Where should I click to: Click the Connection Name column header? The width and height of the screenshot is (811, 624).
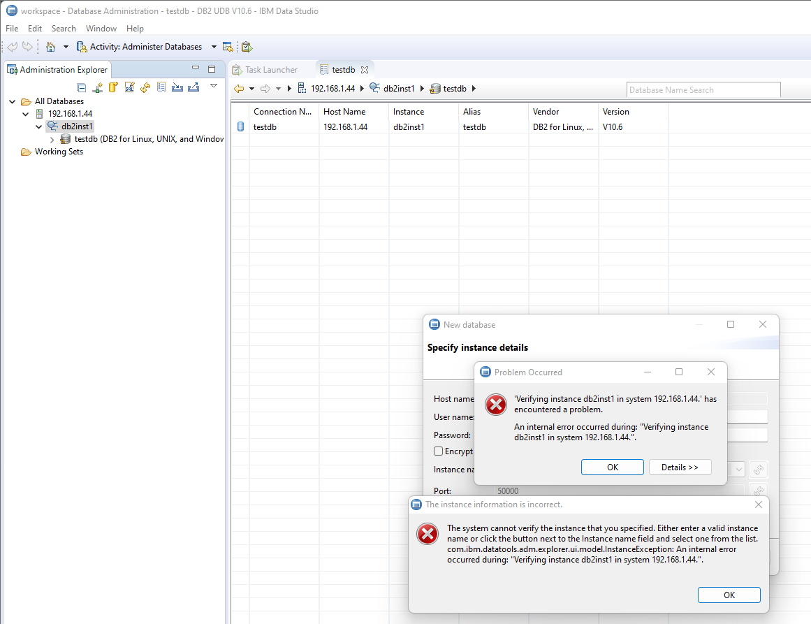point(284,112)
